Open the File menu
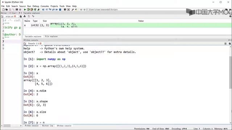Viewport: 232px width, 130px height. [x=3, y=6]
